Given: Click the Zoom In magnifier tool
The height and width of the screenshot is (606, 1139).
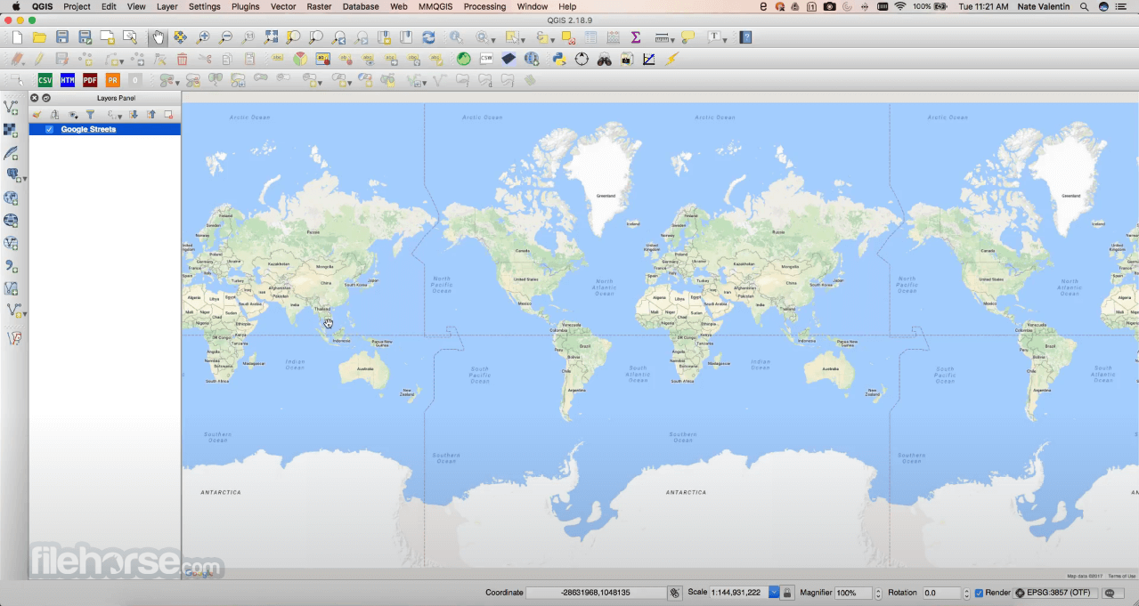Looking at the screenshot, I should 203,37.
